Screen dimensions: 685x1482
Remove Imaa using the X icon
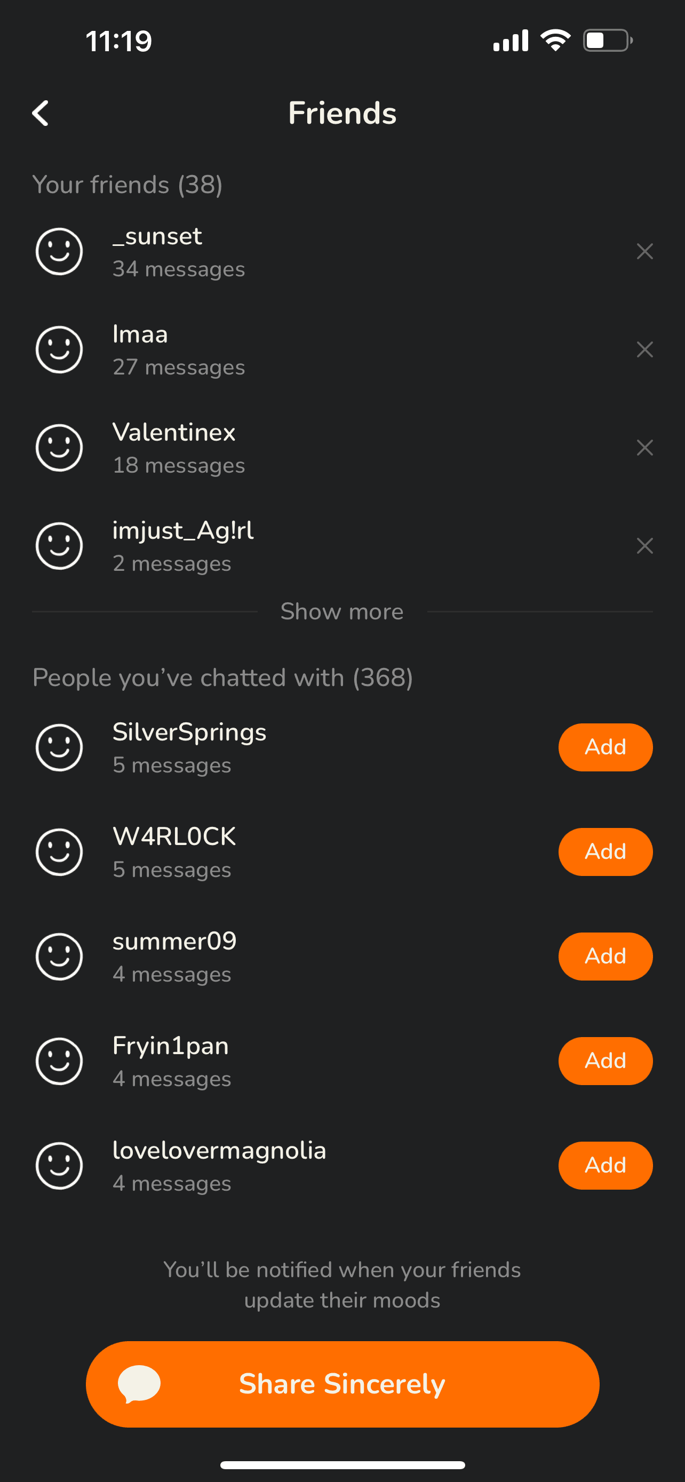pos(644,349)
